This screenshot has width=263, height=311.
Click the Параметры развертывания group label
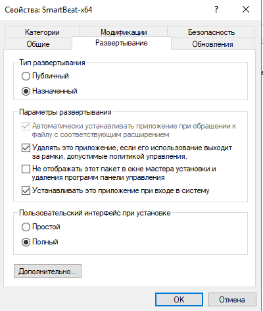pos(65,112)
